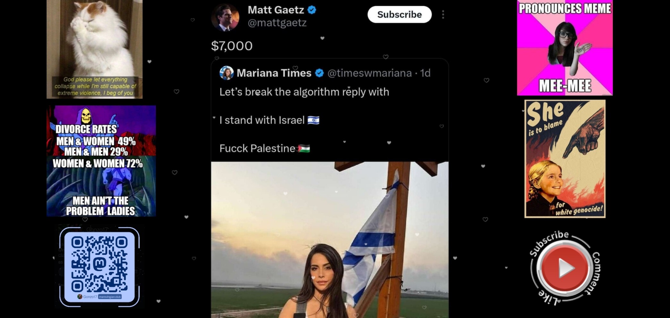Open the 'She is to blame' poster
The width and height of the screenshot is (670, 318).
pyautogui.click(x=565, y=159)
